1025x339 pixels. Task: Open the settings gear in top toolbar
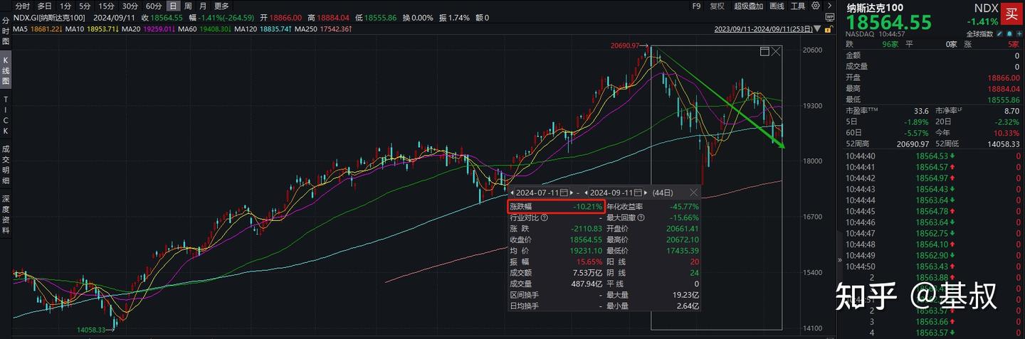click(816, 6)
